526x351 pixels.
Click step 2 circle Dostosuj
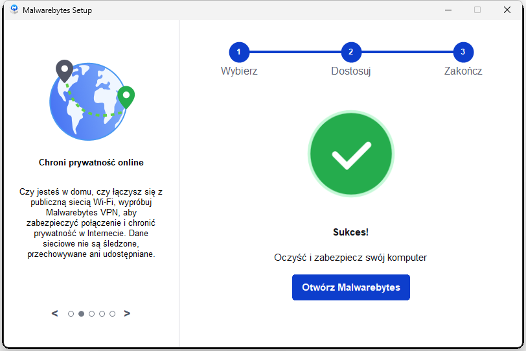point(351,52)
